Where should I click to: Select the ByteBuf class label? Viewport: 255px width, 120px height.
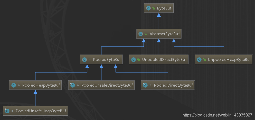[164, 8]
